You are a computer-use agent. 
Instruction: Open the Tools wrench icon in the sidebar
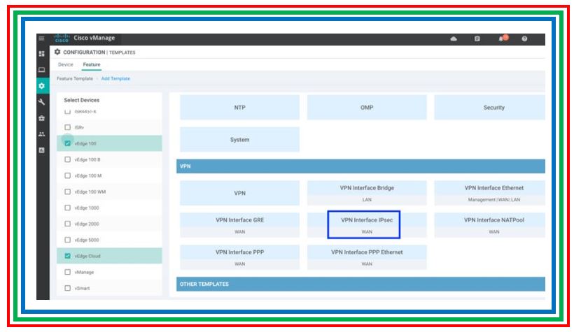(x=41, y=102)
